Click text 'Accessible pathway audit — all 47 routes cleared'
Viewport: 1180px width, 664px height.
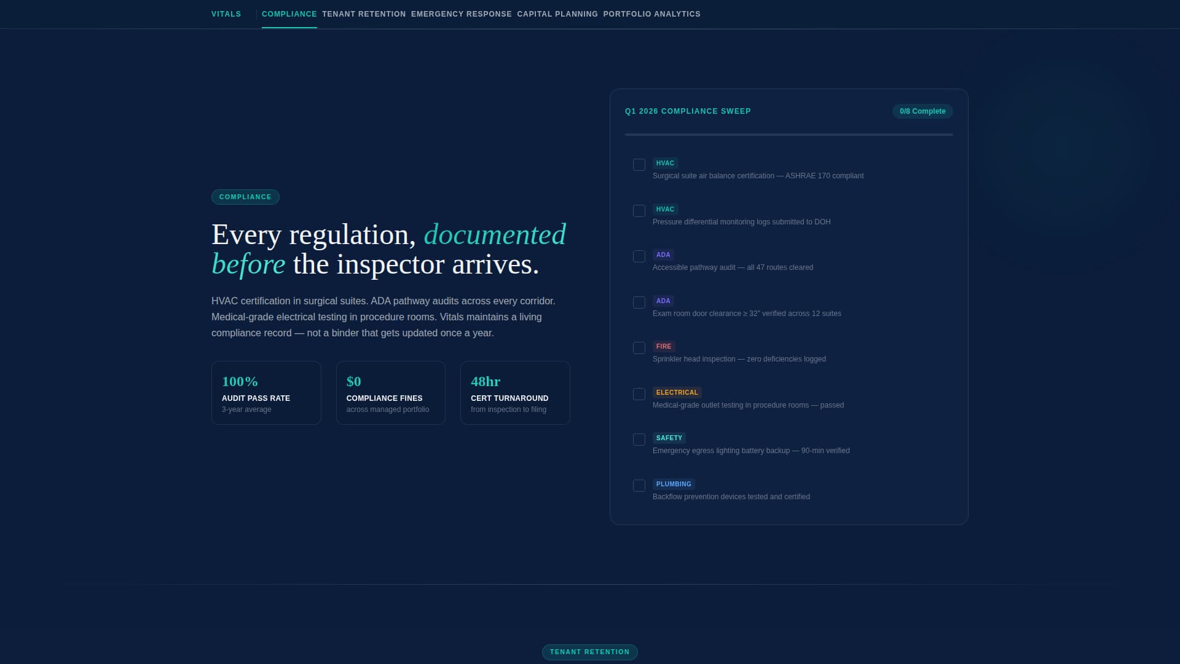(x=733, y=267)
